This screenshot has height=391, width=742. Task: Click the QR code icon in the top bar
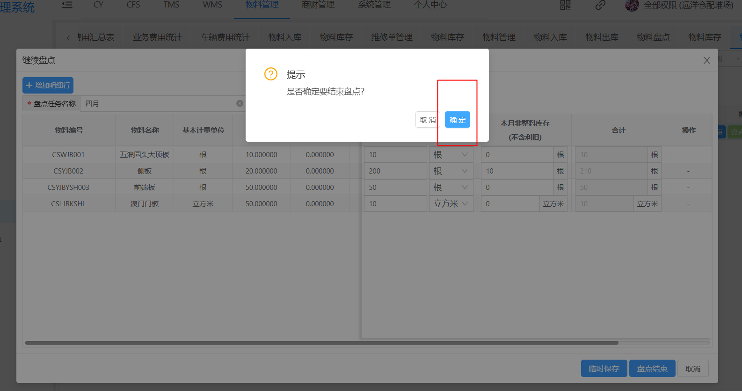click(565, 5)
